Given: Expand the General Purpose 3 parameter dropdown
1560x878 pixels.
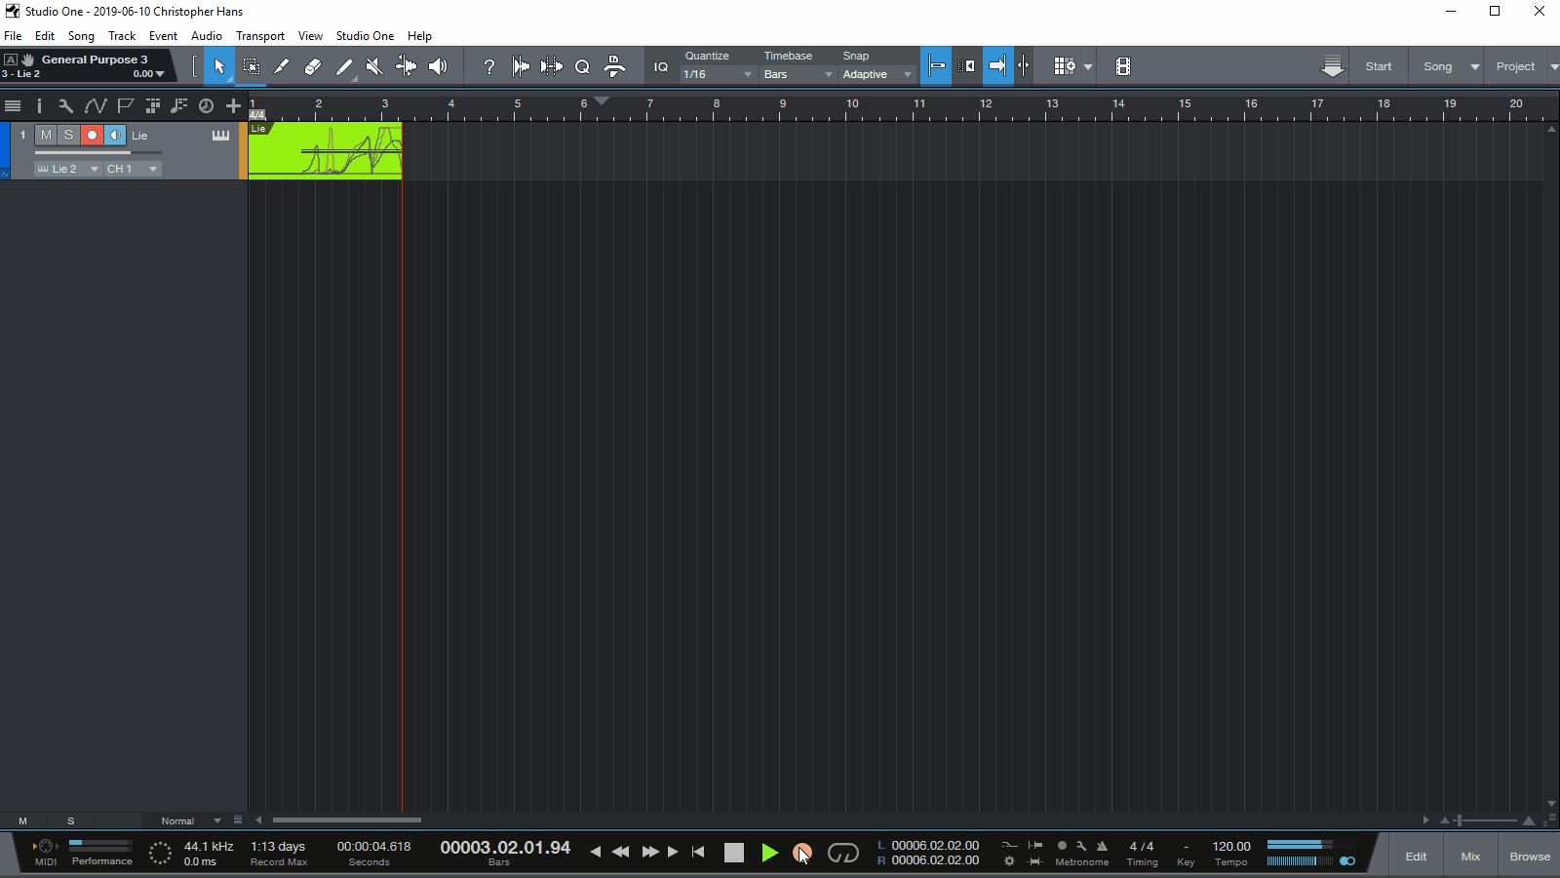Looking at the screenshot, I should tap(161, 74).
